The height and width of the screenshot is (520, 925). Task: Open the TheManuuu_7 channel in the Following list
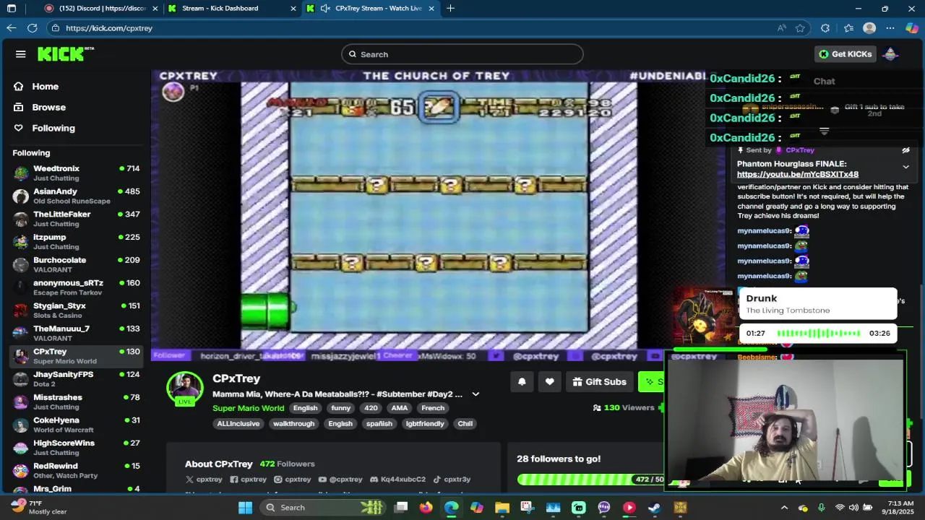point(76,333)
